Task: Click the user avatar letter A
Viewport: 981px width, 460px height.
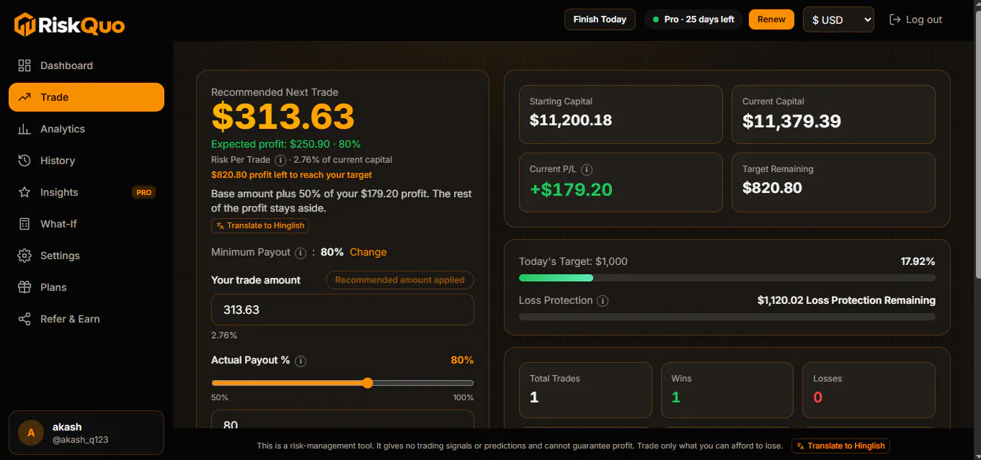Action: (31, 433)
